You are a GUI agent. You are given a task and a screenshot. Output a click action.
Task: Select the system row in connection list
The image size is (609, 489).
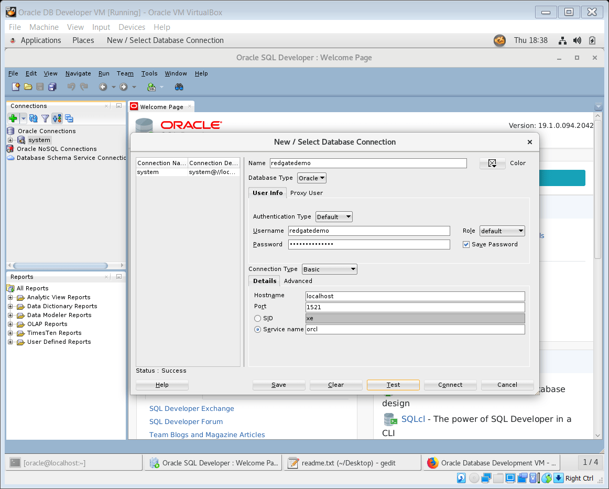pyautogui.click(x=188, y=172)
